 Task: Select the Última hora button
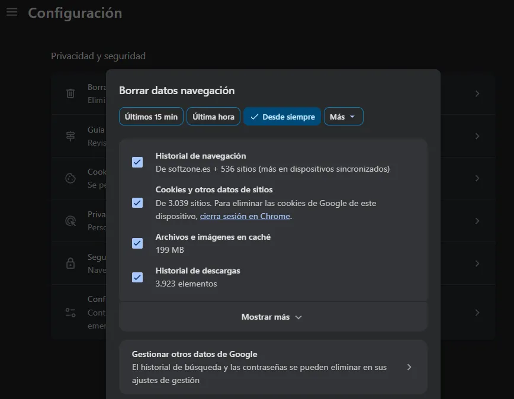pyautogui.click(x=213, y=116)
